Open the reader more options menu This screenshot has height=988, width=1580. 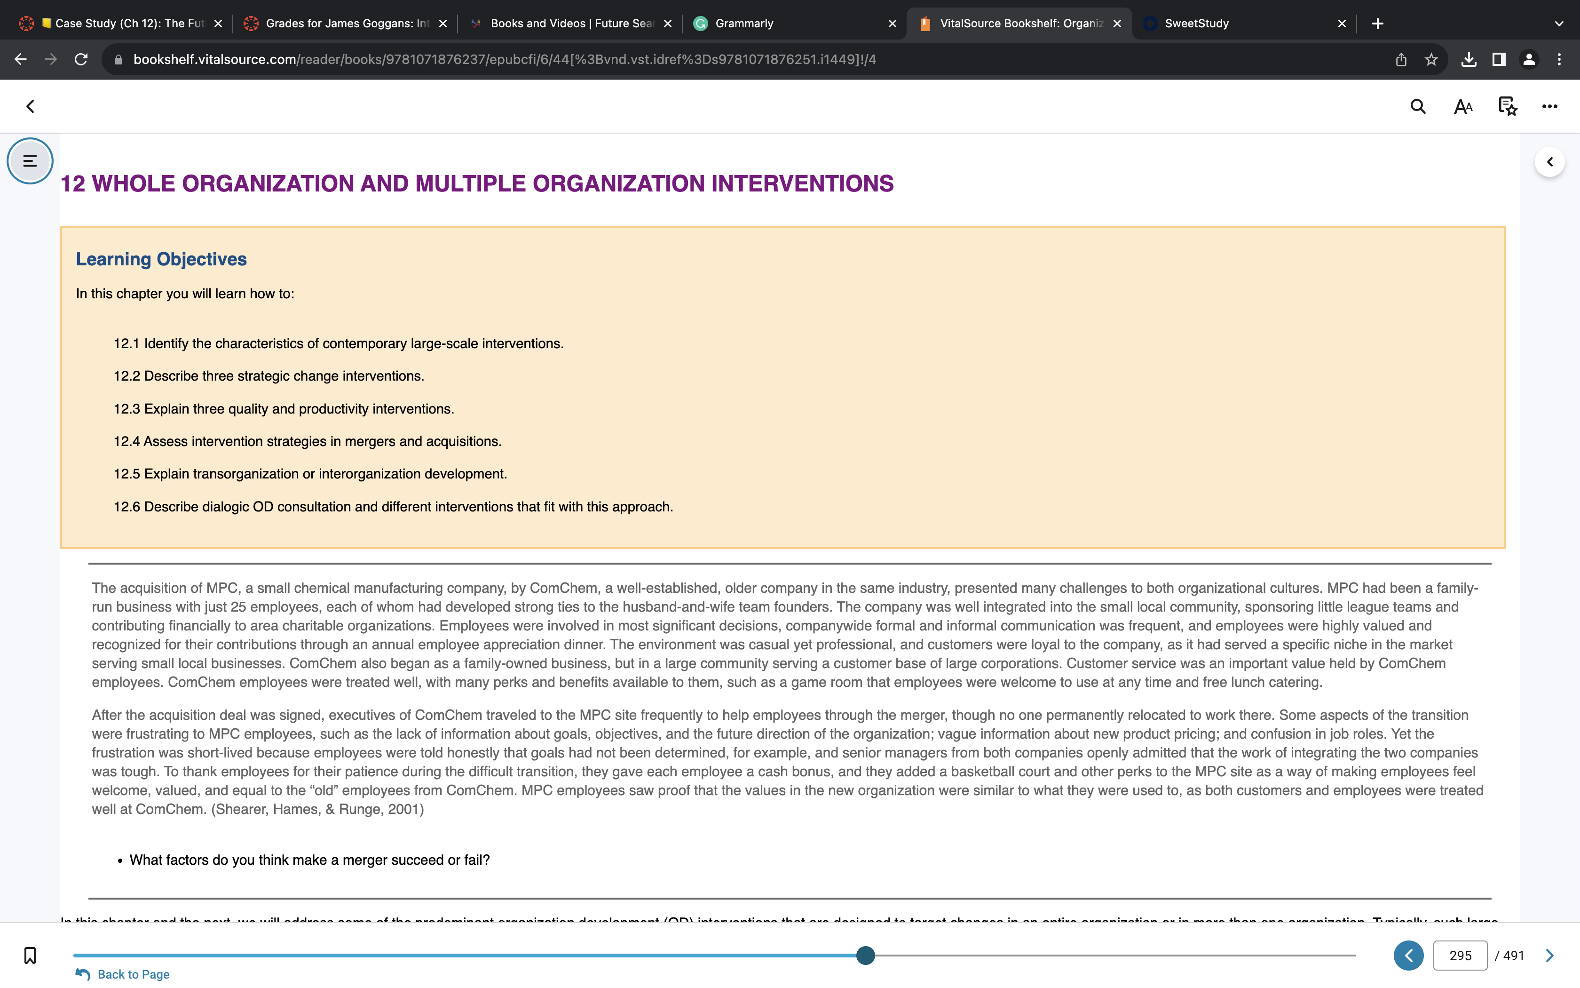point(1549,106)
